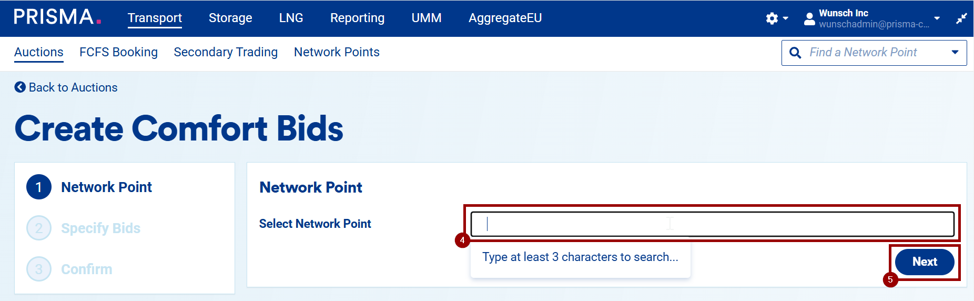Open the settings gear menu
The height and width of the screenshot is (301, 974).
click(772, 19)
